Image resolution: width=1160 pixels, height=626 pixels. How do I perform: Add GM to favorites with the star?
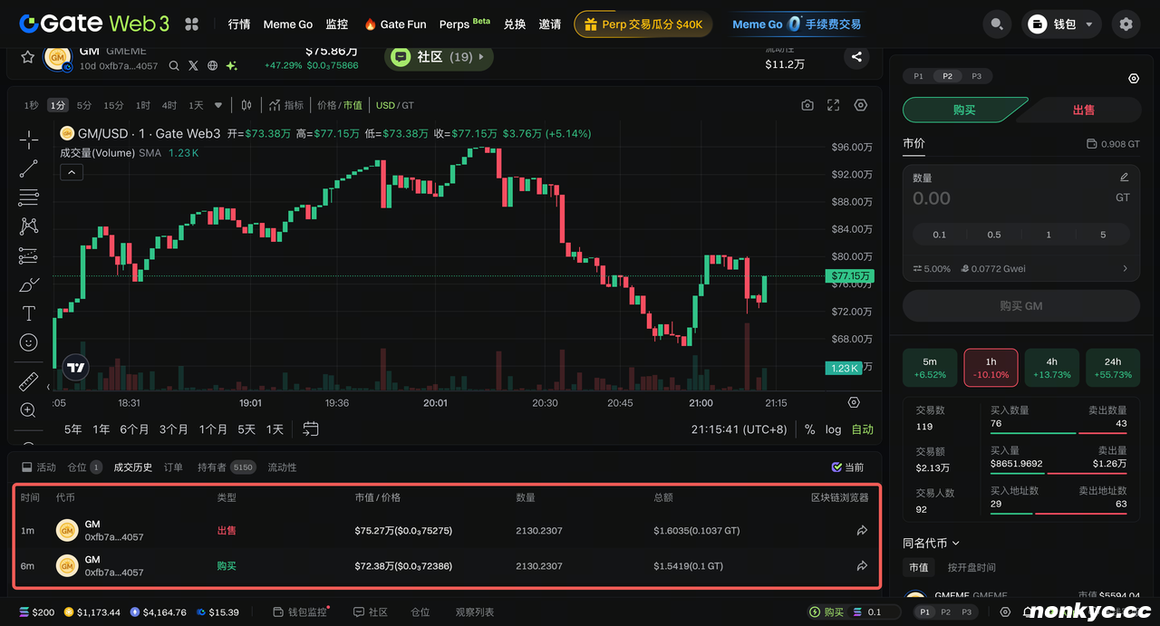click(x=27, y=57)
